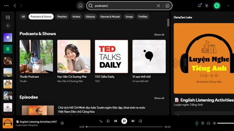Adjust the volume slider
This screenshot has width=234, height=131.
[226, 123]
